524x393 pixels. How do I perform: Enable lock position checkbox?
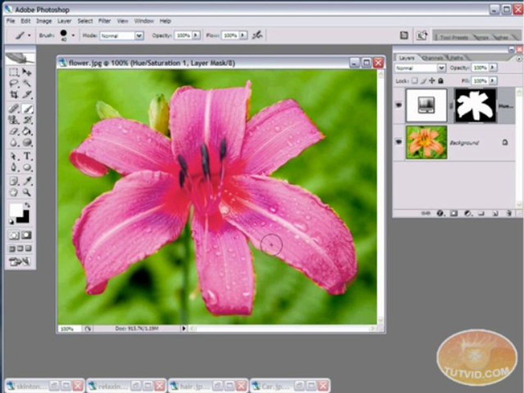432,81
